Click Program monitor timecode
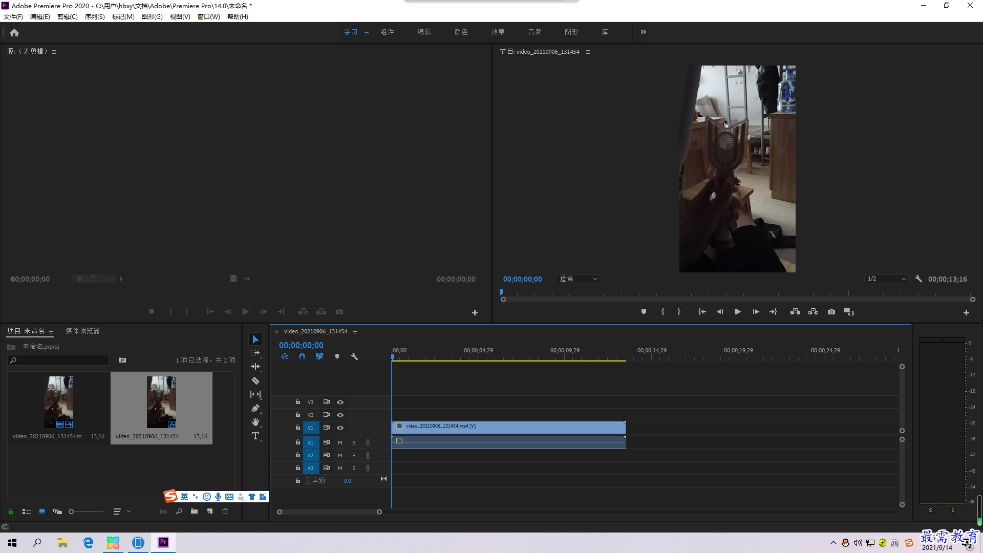This screenshot has height=553, width=983. (522, 279)
